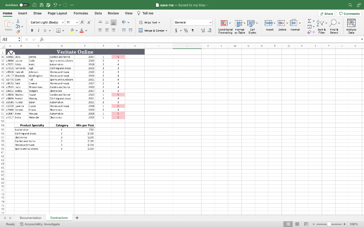The height and width of the screenshot is (227, 364).
Task: Toggle Bold formatting
Action: tap(32, 31)
